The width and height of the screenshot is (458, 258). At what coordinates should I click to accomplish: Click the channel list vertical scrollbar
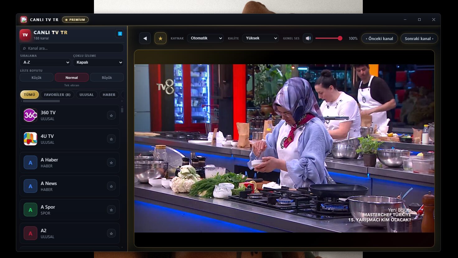122,110
